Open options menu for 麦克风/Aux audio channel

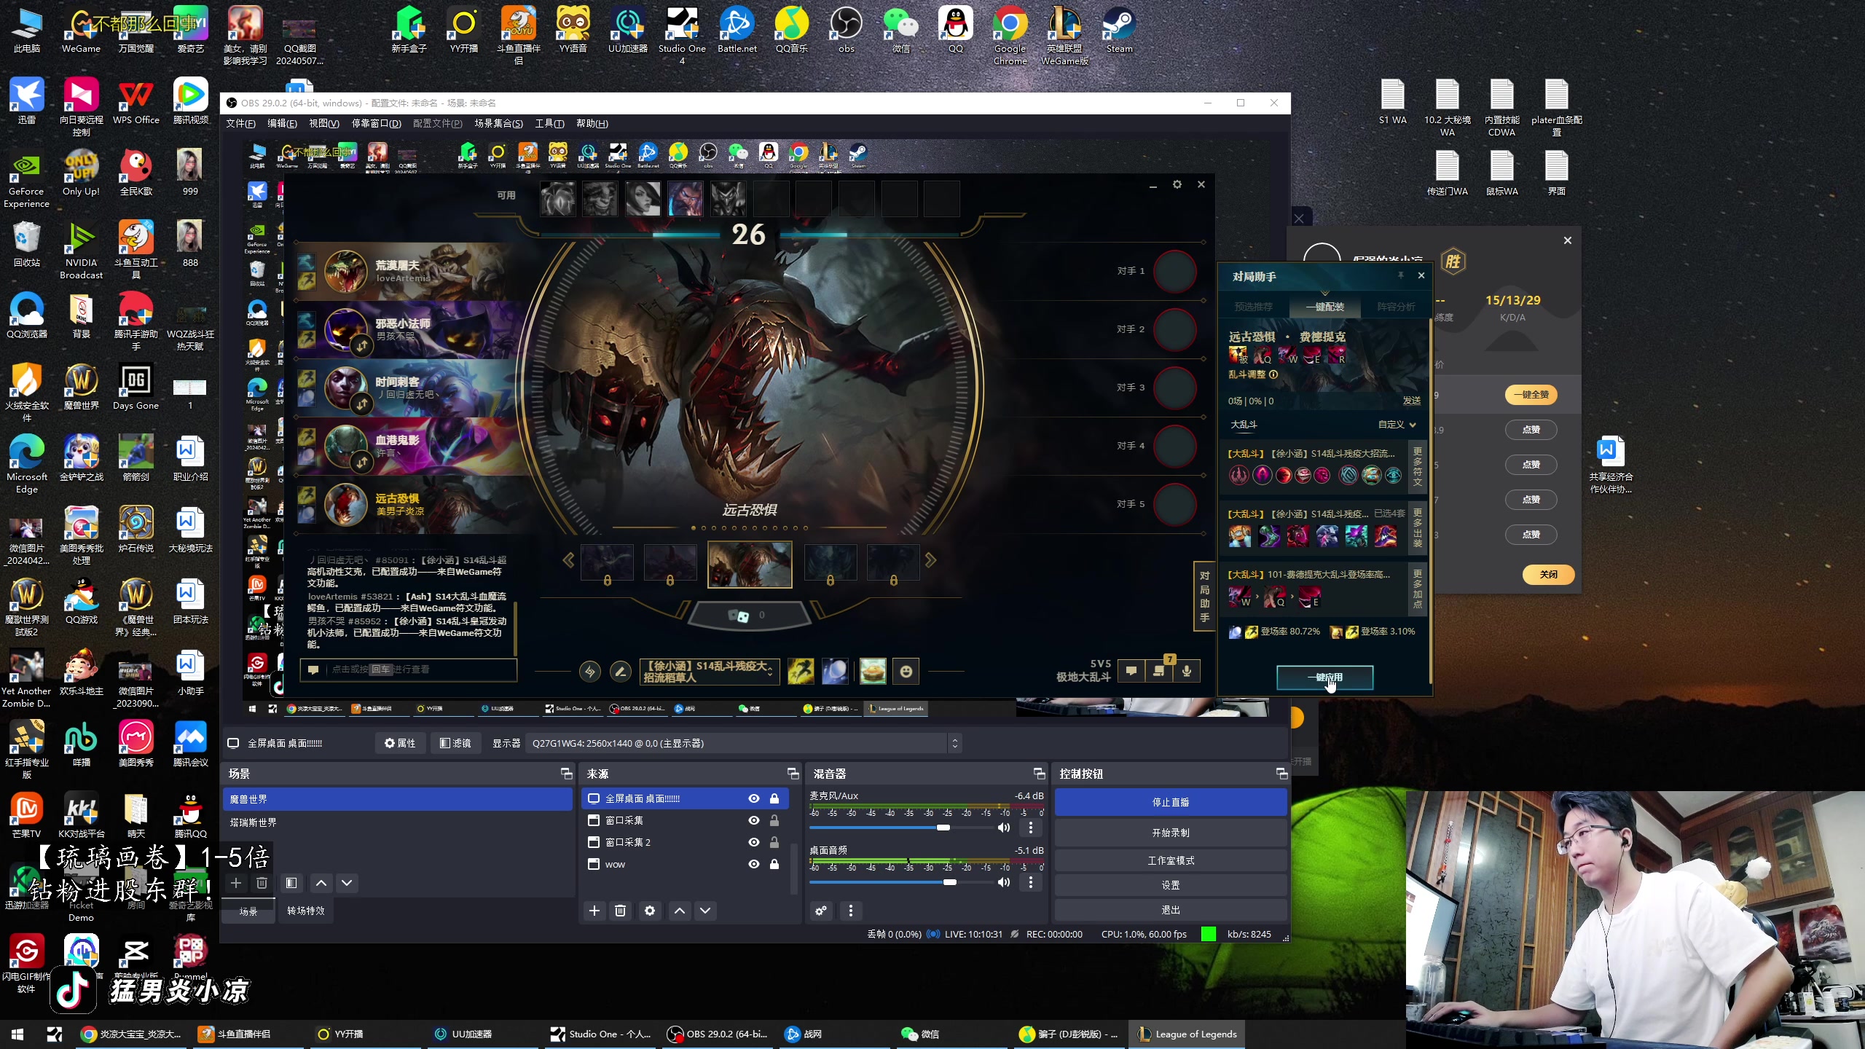(x=1030, y=828)
